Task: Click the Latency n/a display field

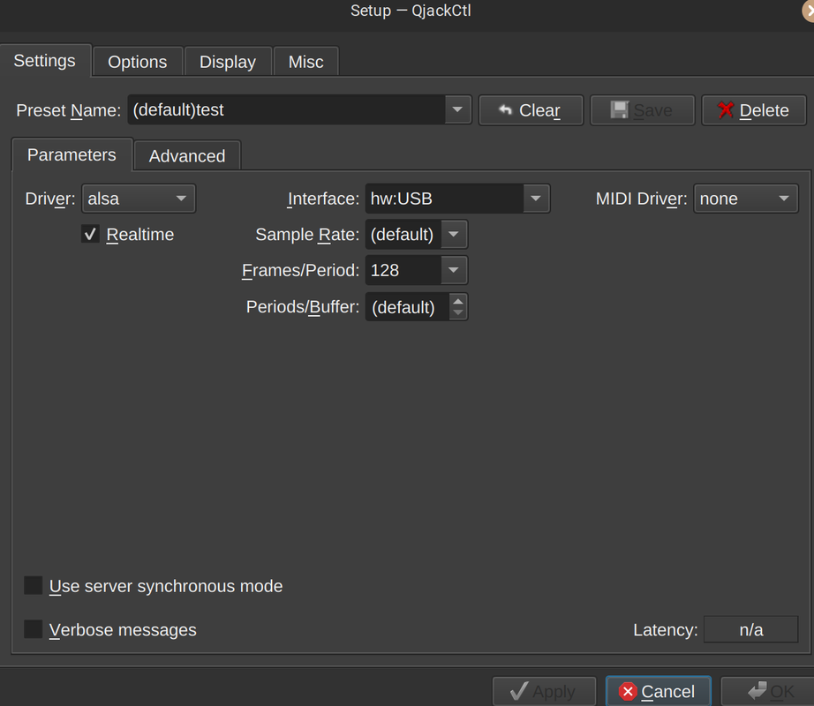Action: [x=750, y=630]
